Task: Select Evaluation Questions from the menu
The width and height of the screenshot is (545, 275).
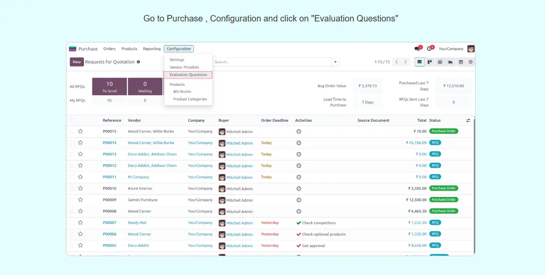Action: point(188,75)
